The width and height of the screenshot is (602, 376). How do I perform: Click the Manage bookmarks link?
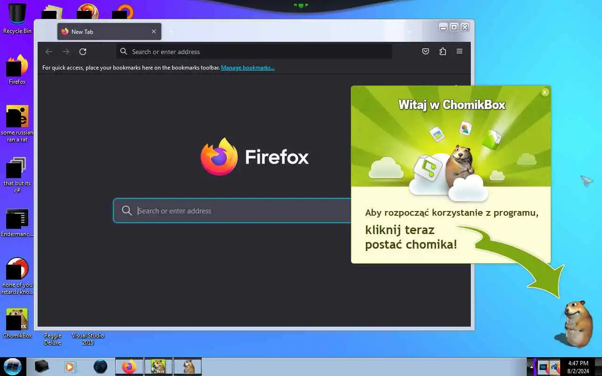coord(248,68)
